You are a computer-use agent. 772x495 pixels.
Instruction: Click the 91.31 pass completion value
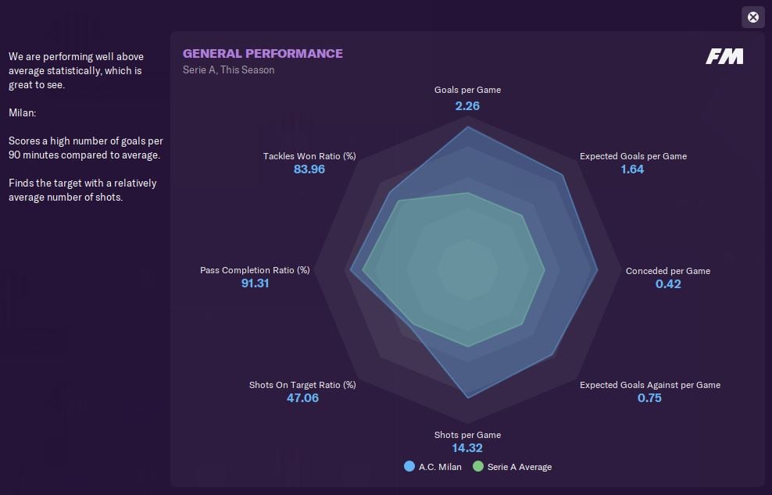pos(255,283)
